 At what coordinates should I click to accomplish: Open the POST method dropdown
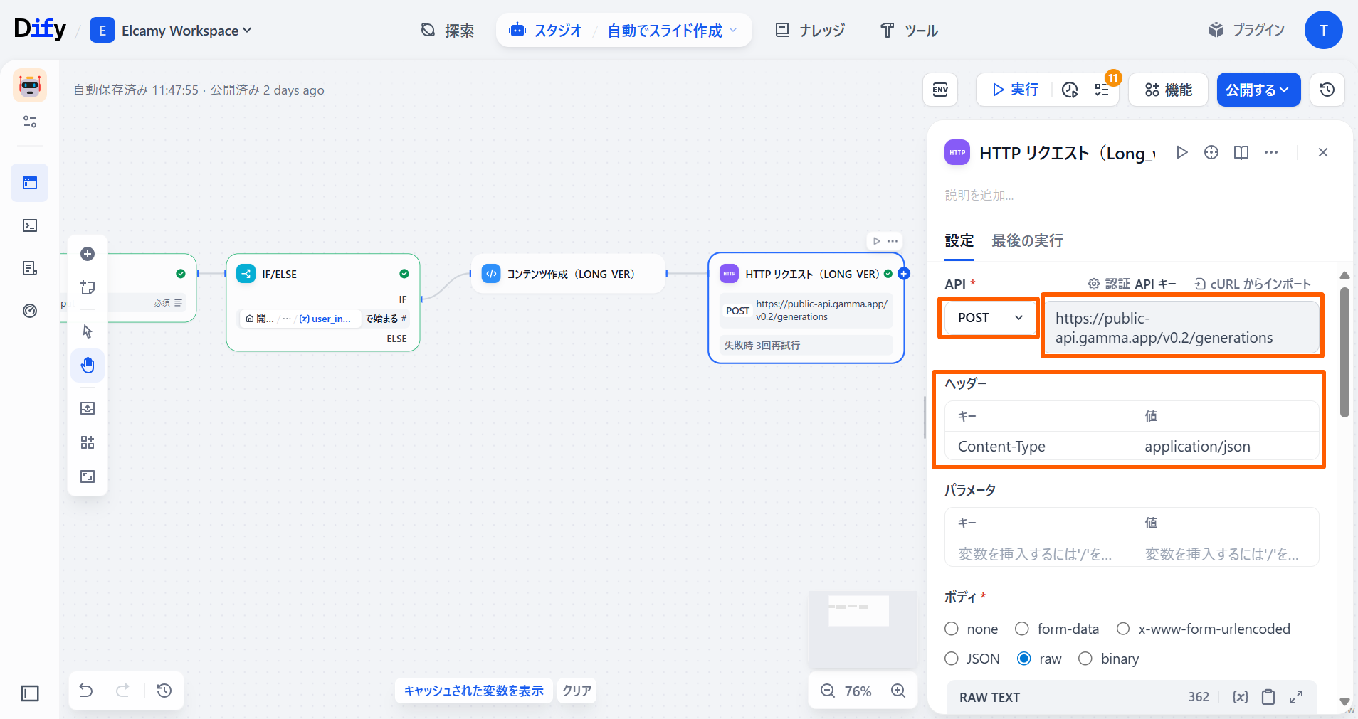pos(989,318)
